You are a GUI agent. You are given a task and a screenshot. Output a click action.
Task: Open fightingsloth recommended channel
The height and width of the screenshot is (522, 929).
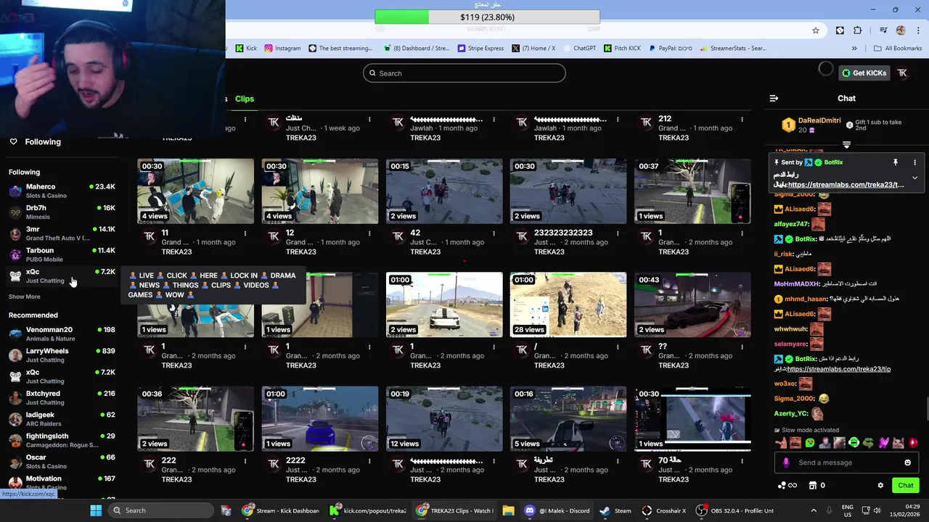click(62, 440)
